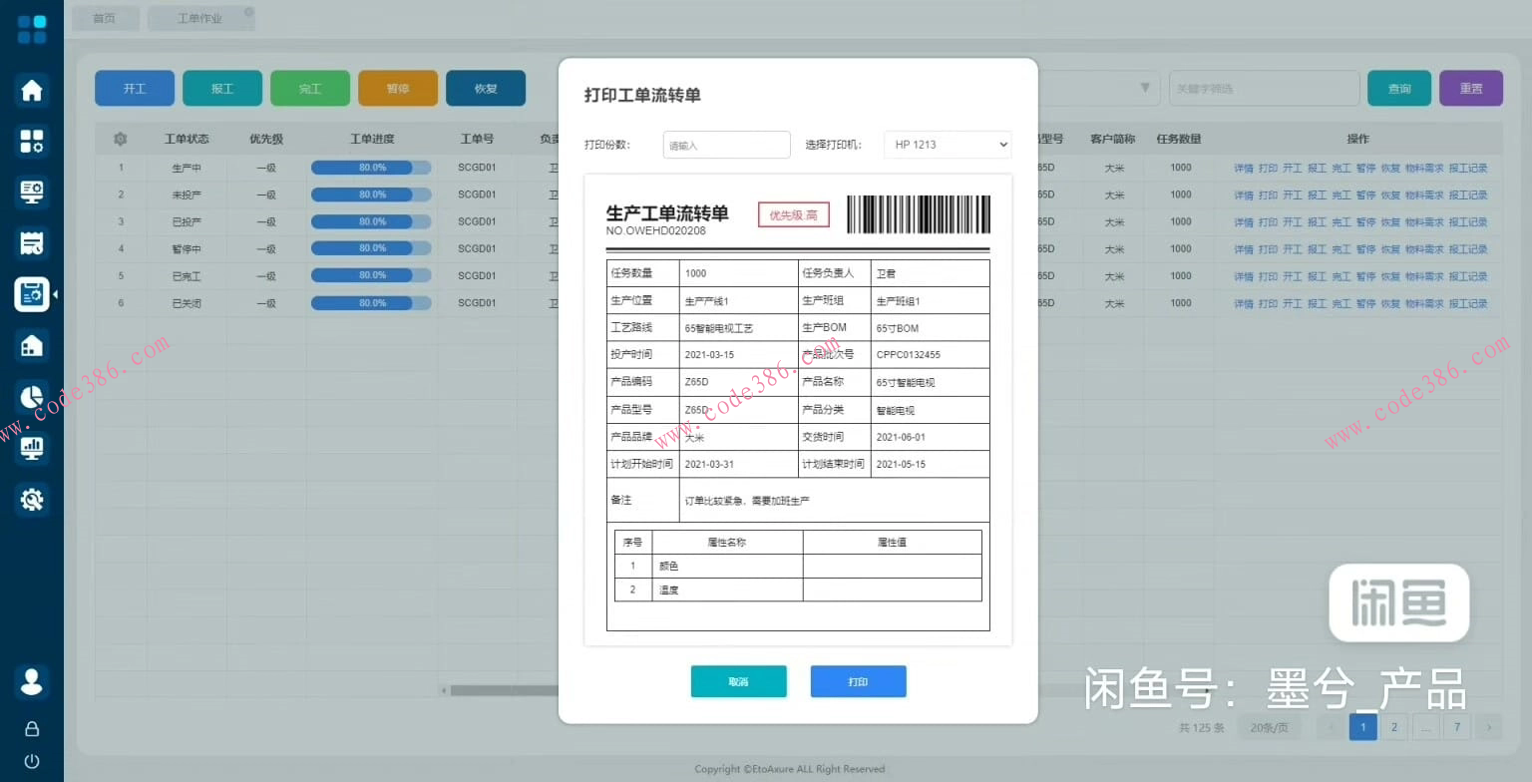Open the bar chart report icon in sidebar

[x=32, y=448]
